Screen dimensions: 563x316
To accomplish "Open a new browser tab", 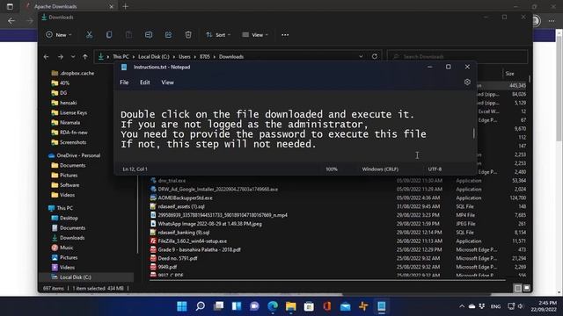I will [125, 6].
